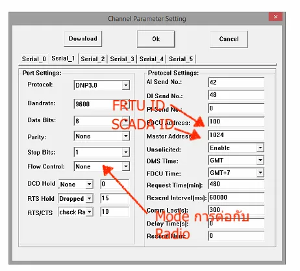Click the Comm Lost(s) field

236,210
